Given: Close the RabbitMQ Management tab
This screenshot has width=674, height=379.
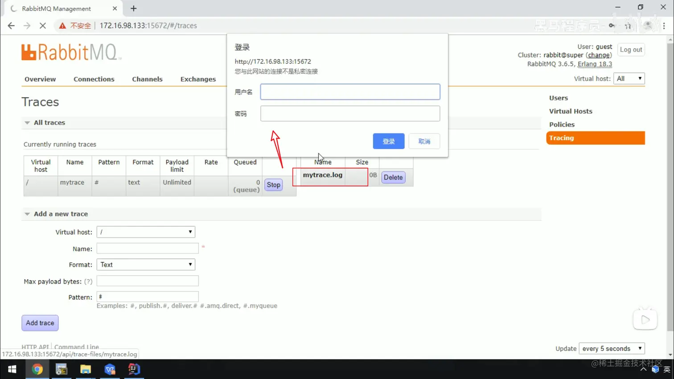Looking at the screenshot, I should (x=115, y=8).
